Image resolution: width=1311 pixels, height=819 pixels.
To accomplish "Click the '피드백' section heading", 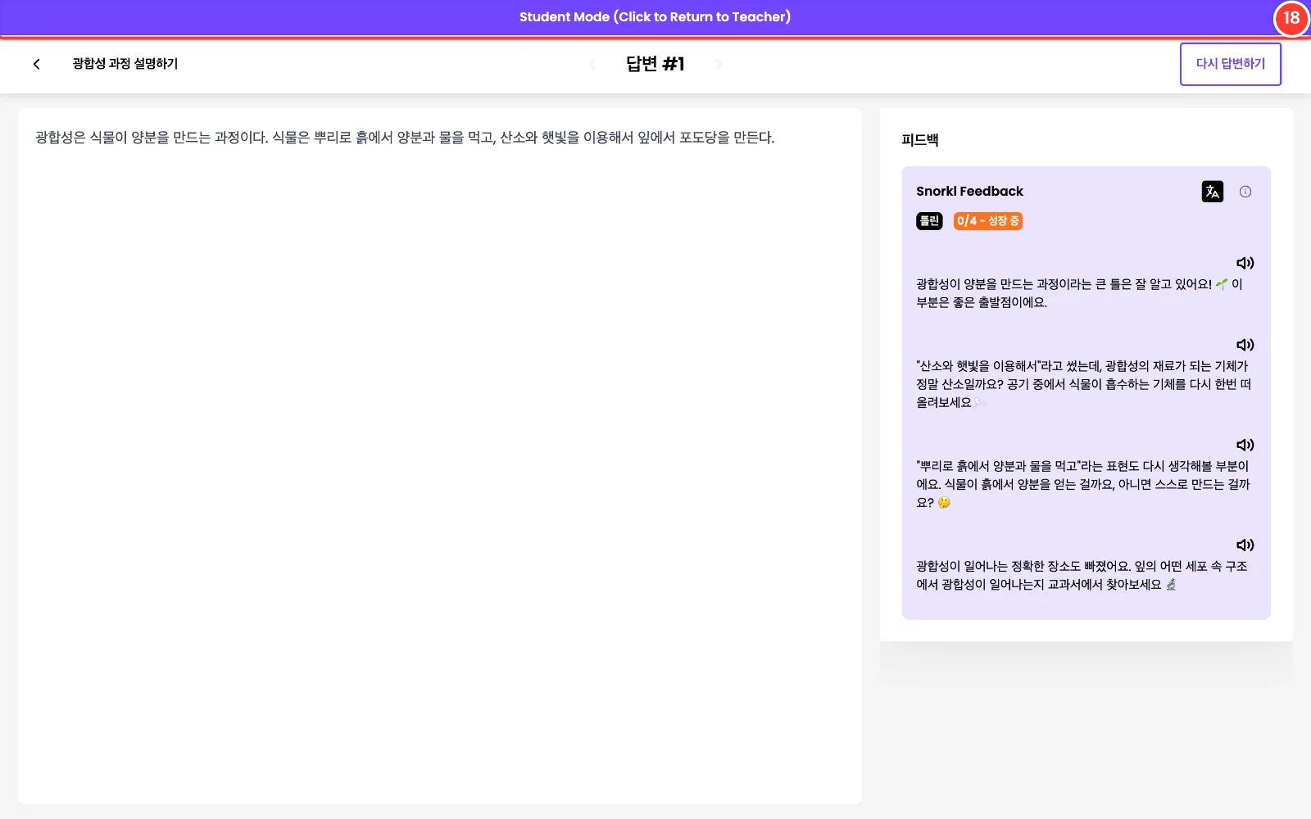I will point(919,140).
